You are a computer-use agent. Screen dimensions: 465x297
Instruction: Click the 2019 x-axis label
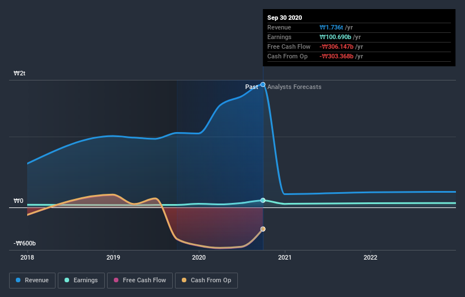coord(113,257)
